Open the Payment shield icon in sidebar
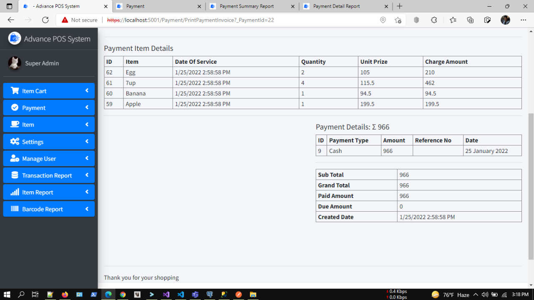 pos(15,107)
